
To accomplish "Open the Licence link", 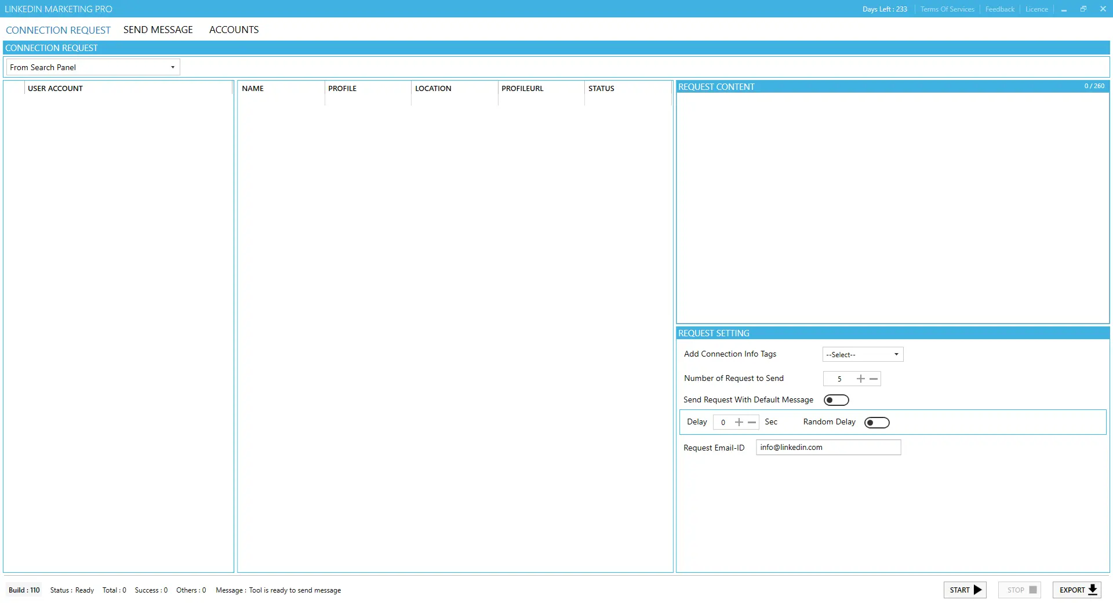I will click(1036, 9).
